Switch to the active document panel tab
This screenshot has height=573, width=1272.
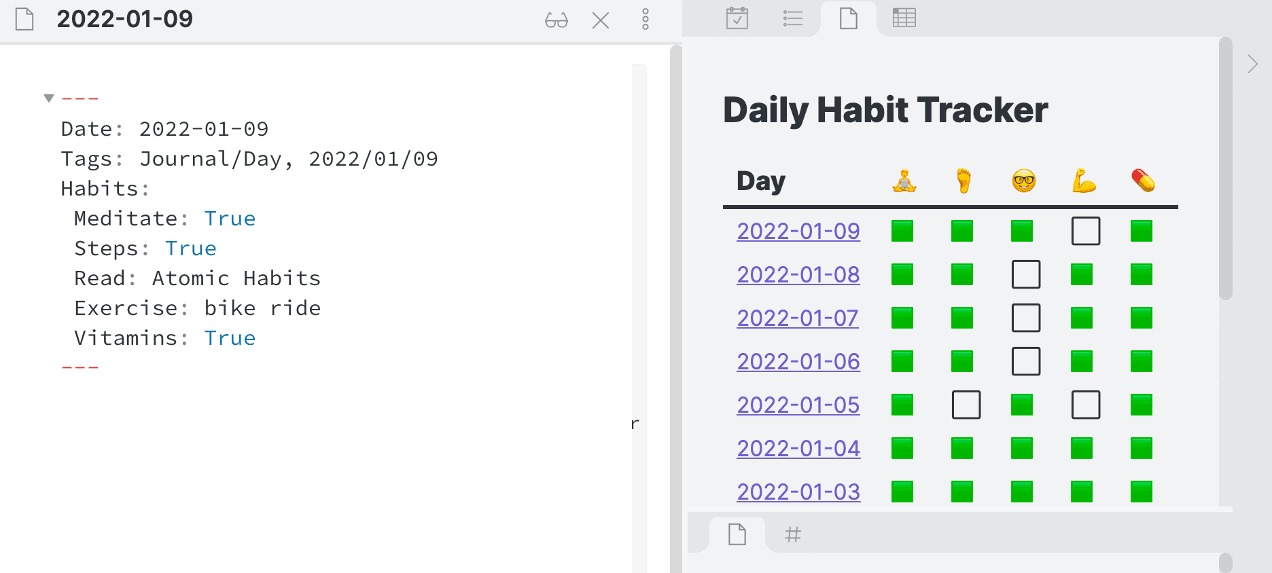pyautogui.click(x=848, y=18)
